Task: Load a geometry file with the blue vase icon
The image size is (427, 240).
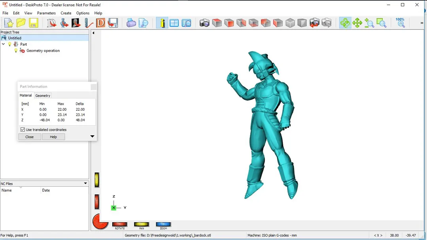Action: (64, 23)
